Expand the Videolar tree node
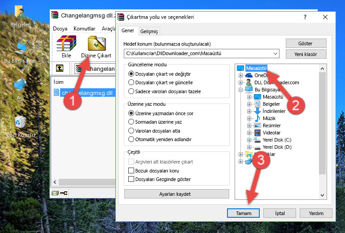The width and height of the screenshot is (345, 233). coord(249,133)
